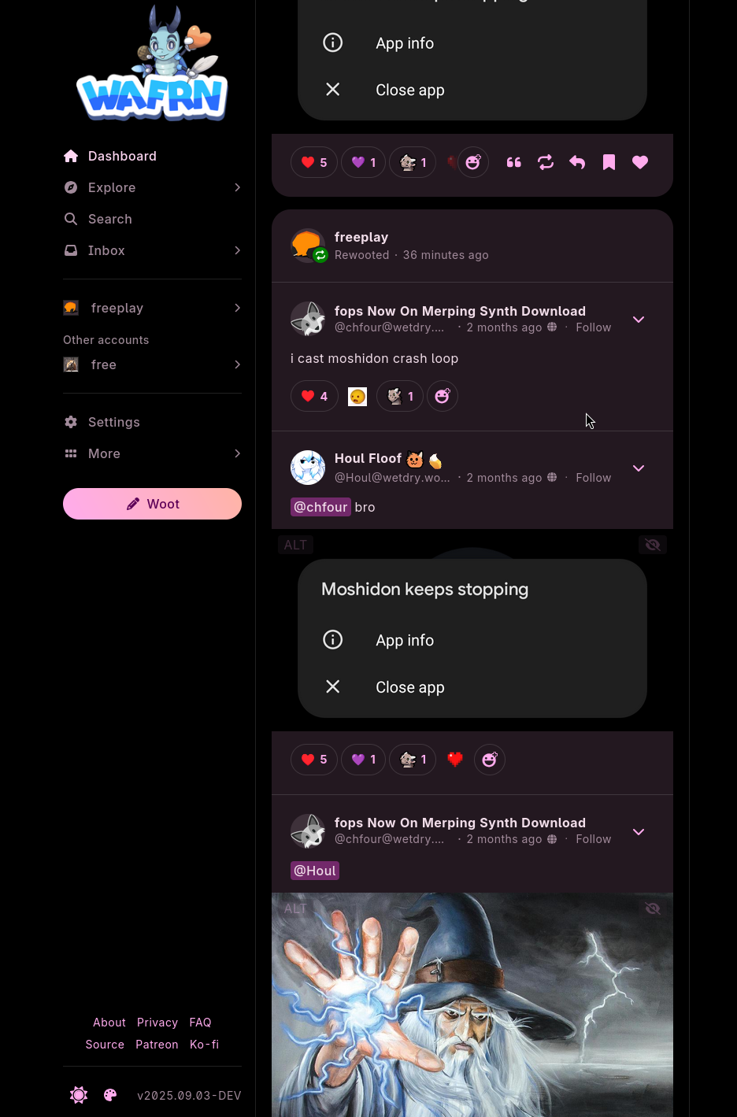Viewport: 737px width, 1117px height.
Task: Expand the Explore menu chevron
Action: (x=237, y=187)
